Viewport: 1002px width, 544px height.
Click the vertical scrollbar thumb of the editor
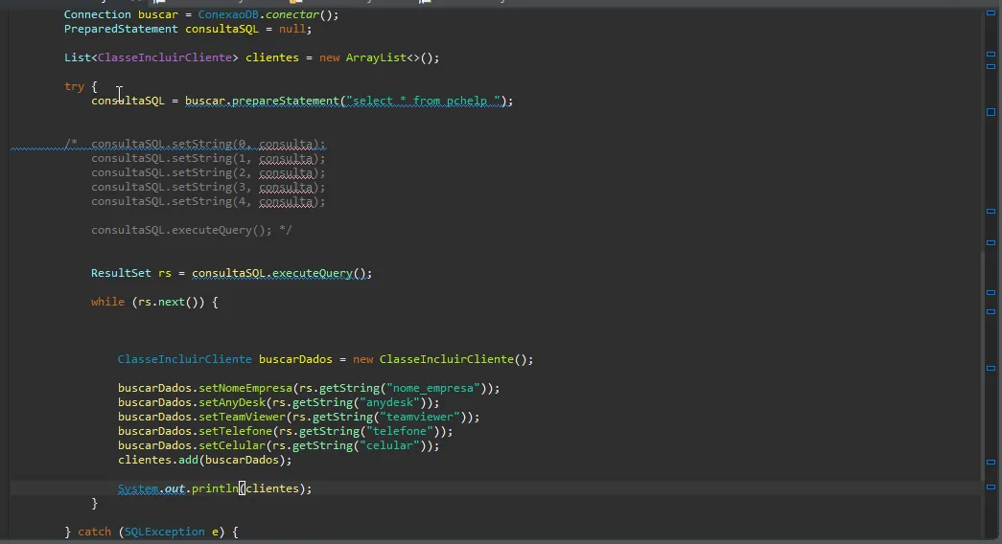pos(983,364)
